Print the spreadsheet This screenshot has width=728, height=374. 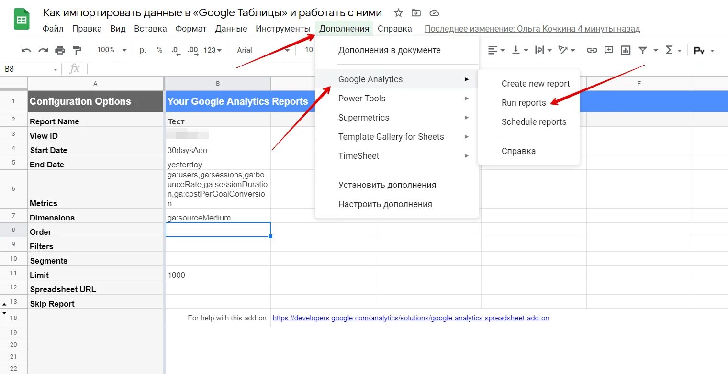pos(60,50)
